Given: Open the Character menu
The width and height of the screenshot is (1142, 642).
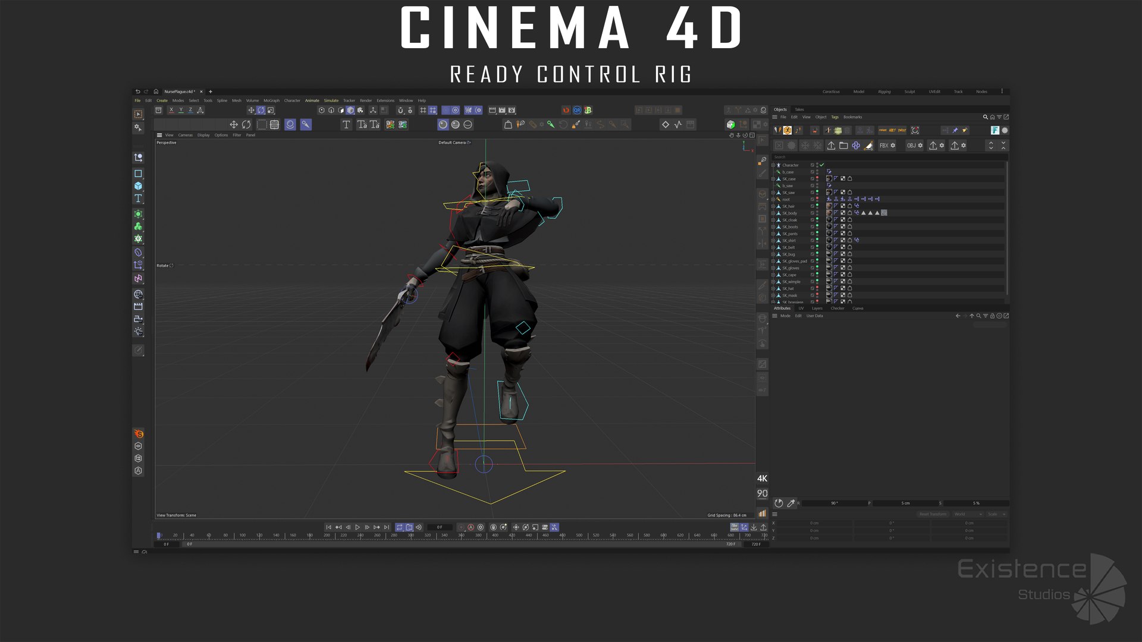Looking at the screenshot, I should coord(292,100).
